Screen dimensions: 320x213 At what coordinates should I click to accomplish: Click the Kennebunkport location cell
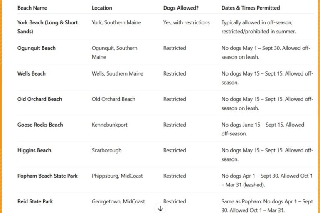pyautogui.click(x=110, y=125)
